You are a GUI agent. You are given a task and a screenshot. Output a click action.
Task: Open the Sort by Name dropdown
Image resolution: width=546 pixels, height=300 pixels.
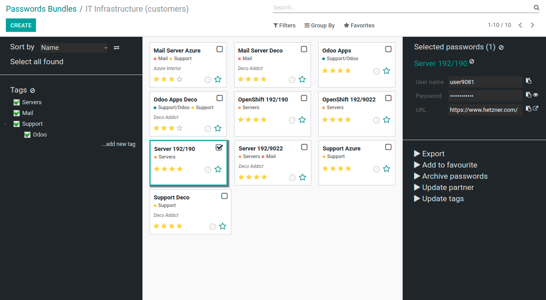click(x=74, y=48)
